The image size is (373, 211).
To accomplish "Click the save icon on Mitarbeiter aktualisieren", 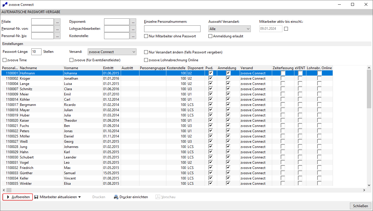I will (x=36, y=197).
